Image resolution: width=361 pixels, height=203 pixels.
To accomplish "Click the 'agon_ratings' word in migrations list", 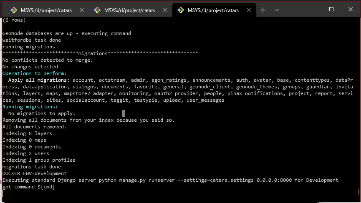I will pos(169,80).
